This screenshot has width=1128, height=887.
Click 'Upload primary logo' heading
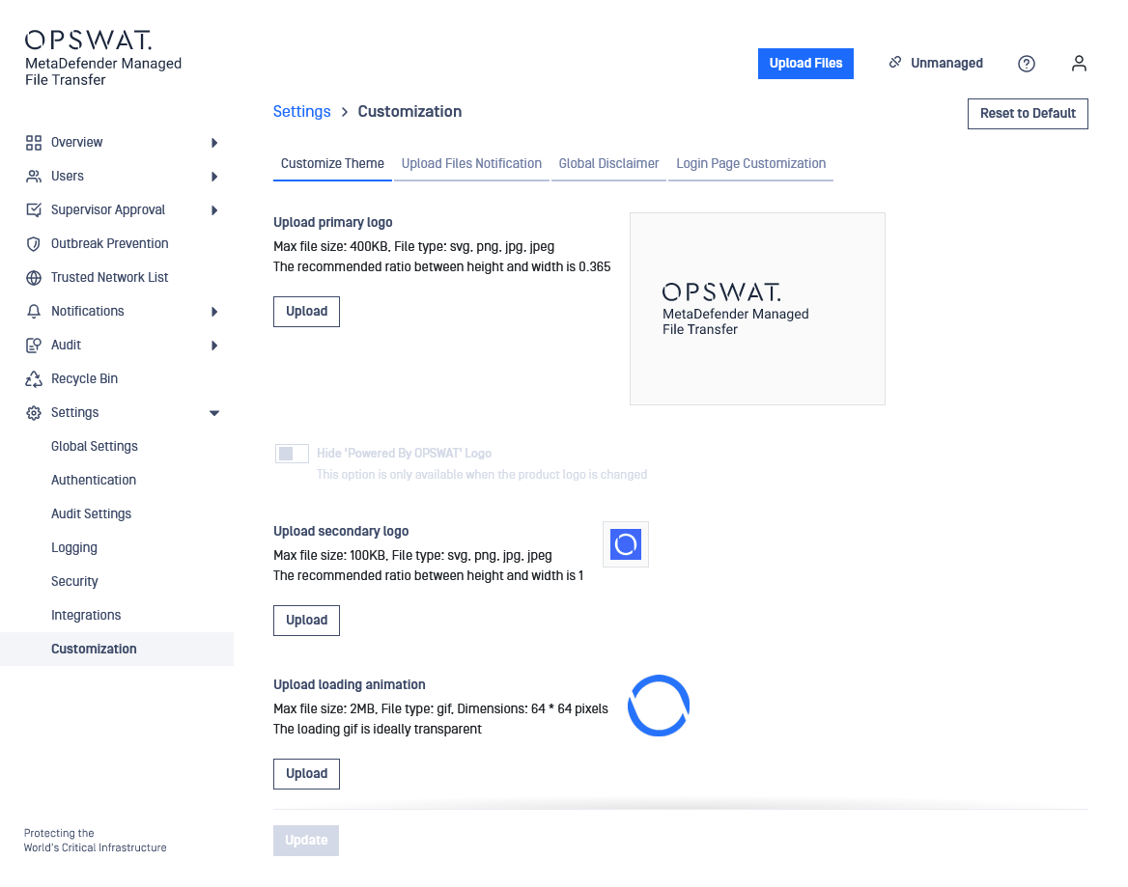[333, 223]
